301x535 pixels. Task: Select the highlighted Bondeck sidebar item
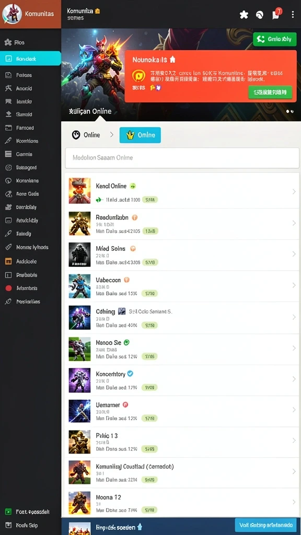coord(30,59)
